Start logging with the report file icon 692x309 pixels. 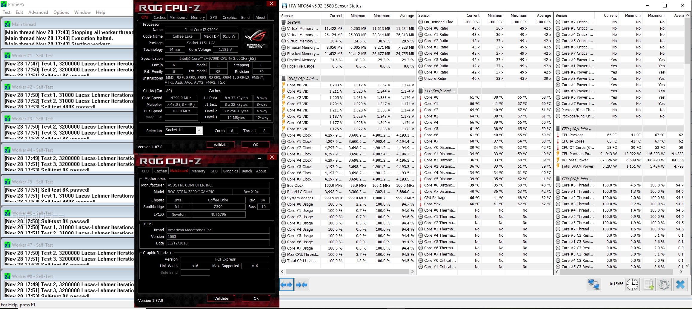649,284
